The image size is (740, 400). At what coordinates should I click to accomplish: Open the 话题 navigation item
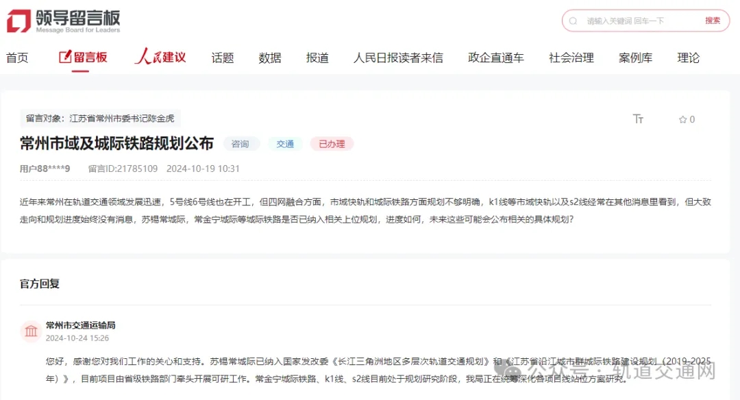pos(223,58)
